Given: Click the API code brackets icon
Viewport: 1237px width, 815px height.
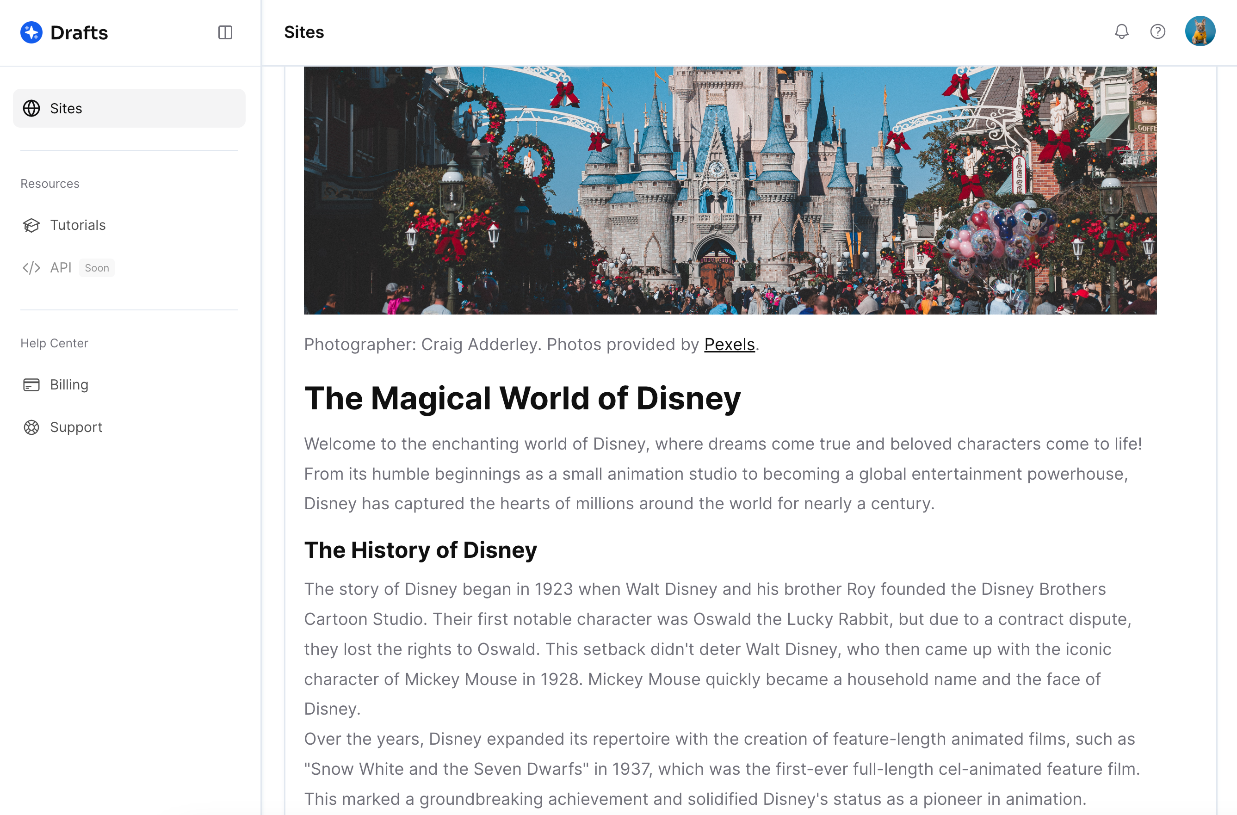Looking at the screenshot, I should pyautogui.click(x=32, y=268).
